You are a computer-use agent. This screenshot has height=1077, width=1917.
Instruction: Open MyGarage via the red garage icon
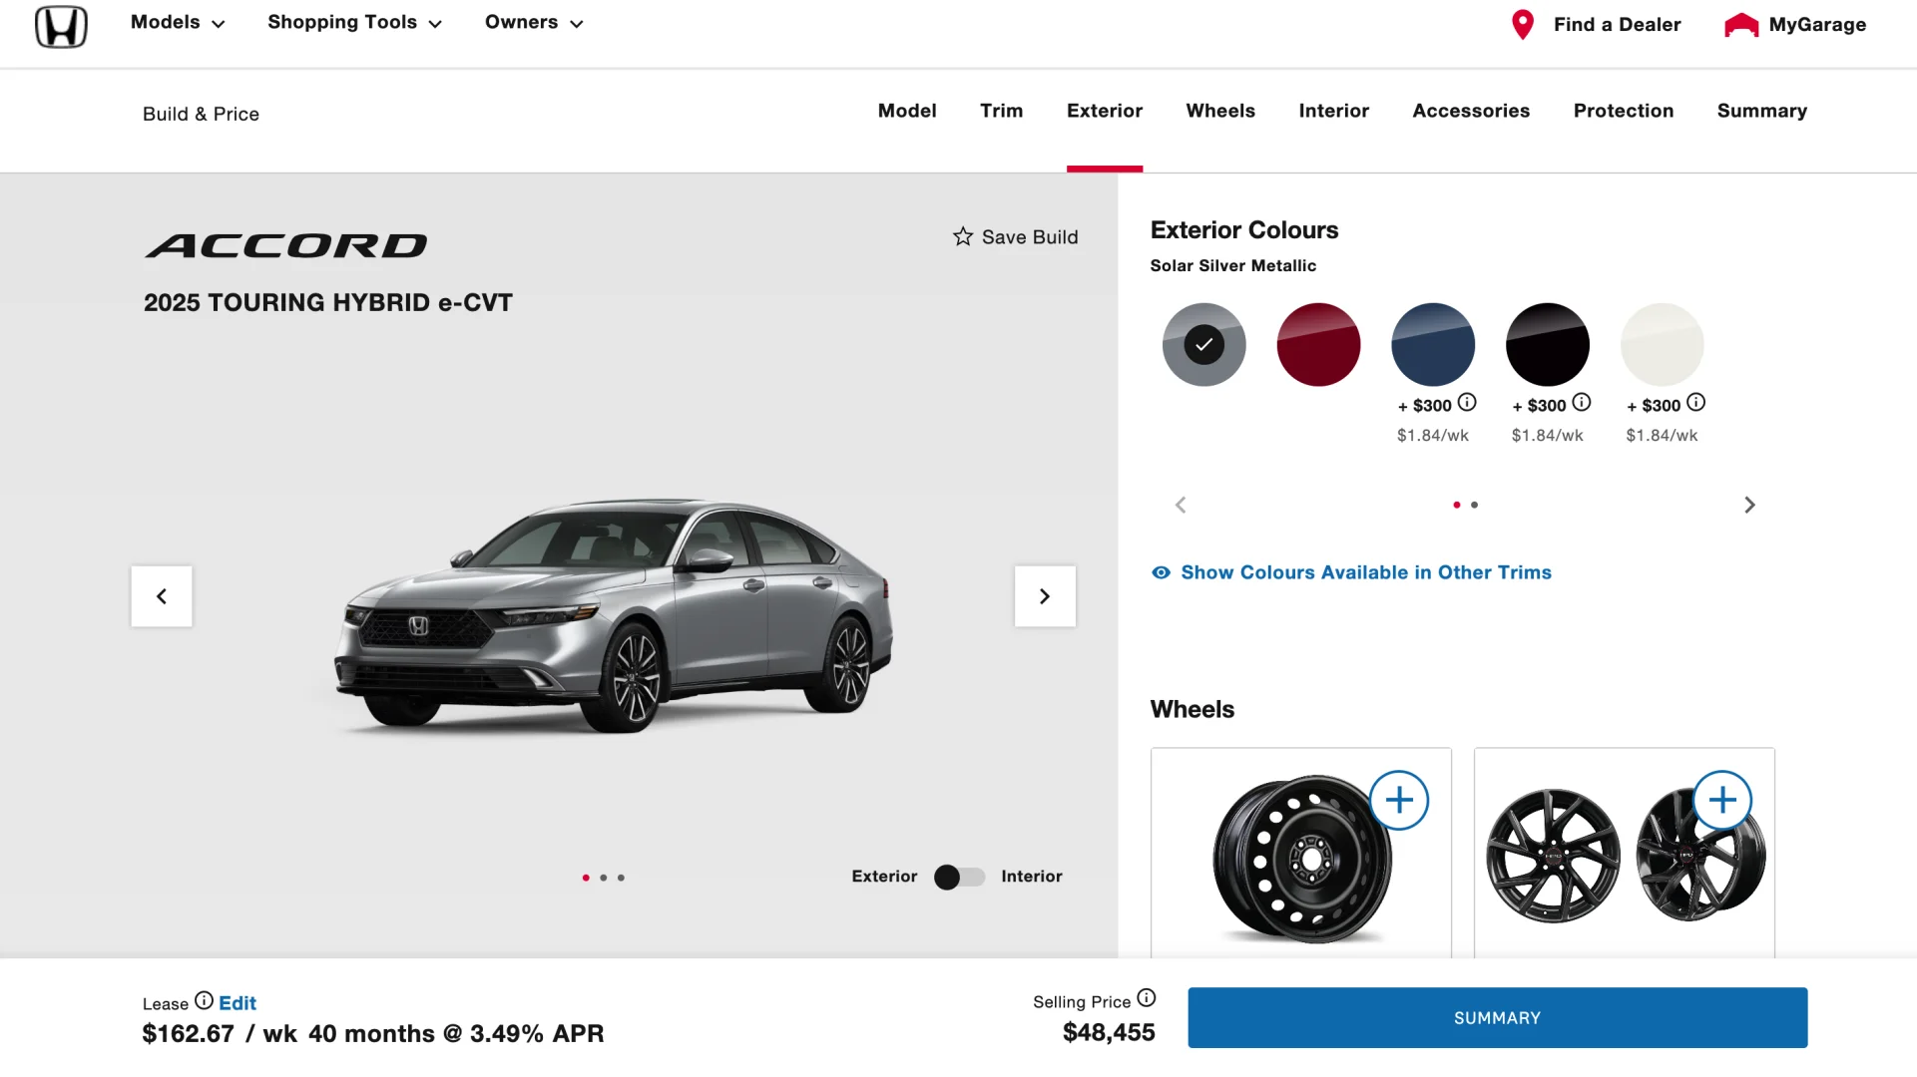coord(1740,25)
